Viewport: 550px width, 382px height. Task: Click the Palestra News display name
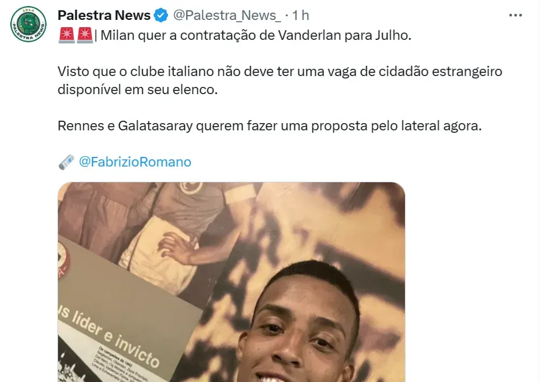(104, 16)
